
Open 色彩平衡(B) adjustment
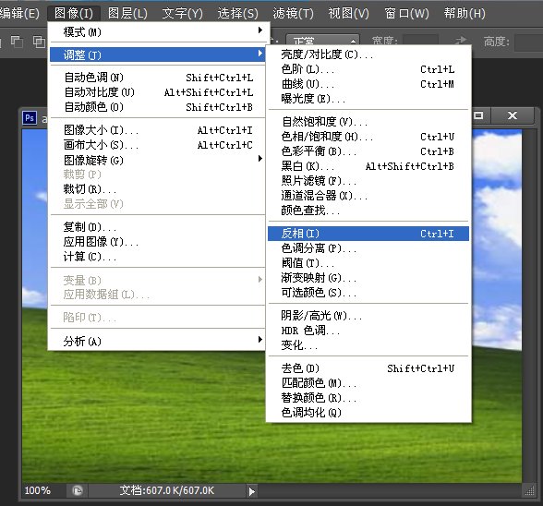(368, 151)
